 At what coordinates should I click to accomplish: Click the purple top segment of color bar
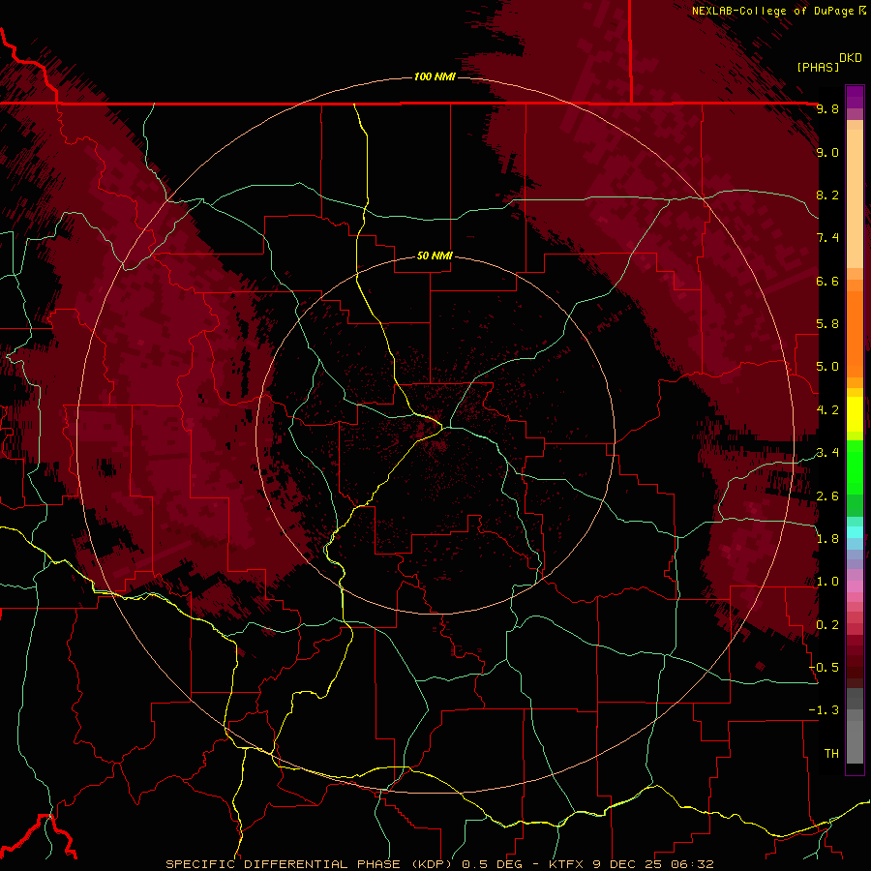[855, 97]
